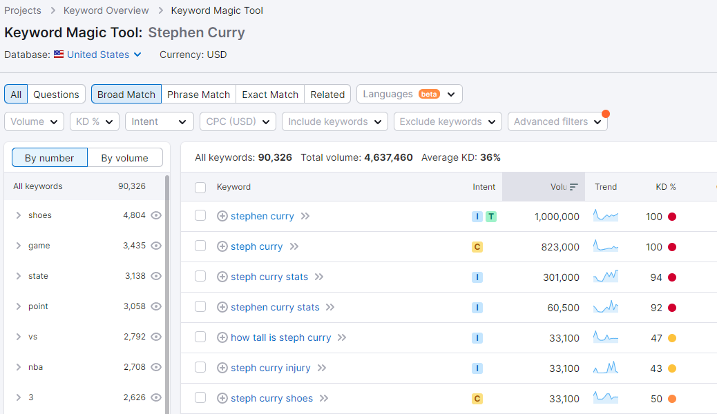Click the red KD dot for 'stephen curry'
Image resolution: width=717 pixels, height=414 pixels.
[x=672, y=217]
